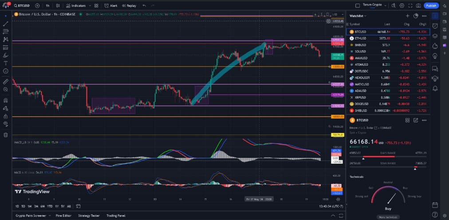The width and height of the screenshot is (449, 220).
Task: Take a chart snapshot with camera icon
Action: coord(418,5)
